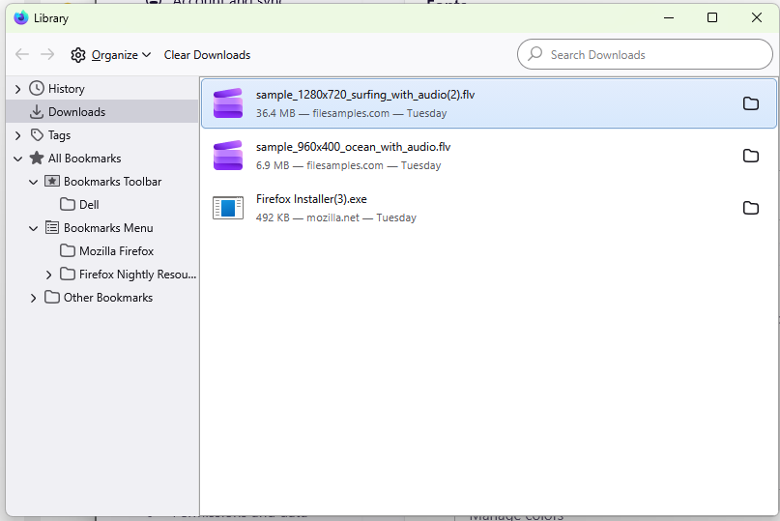
Task: Collapse the All Bookmarks node
Action: click(18, 159)
